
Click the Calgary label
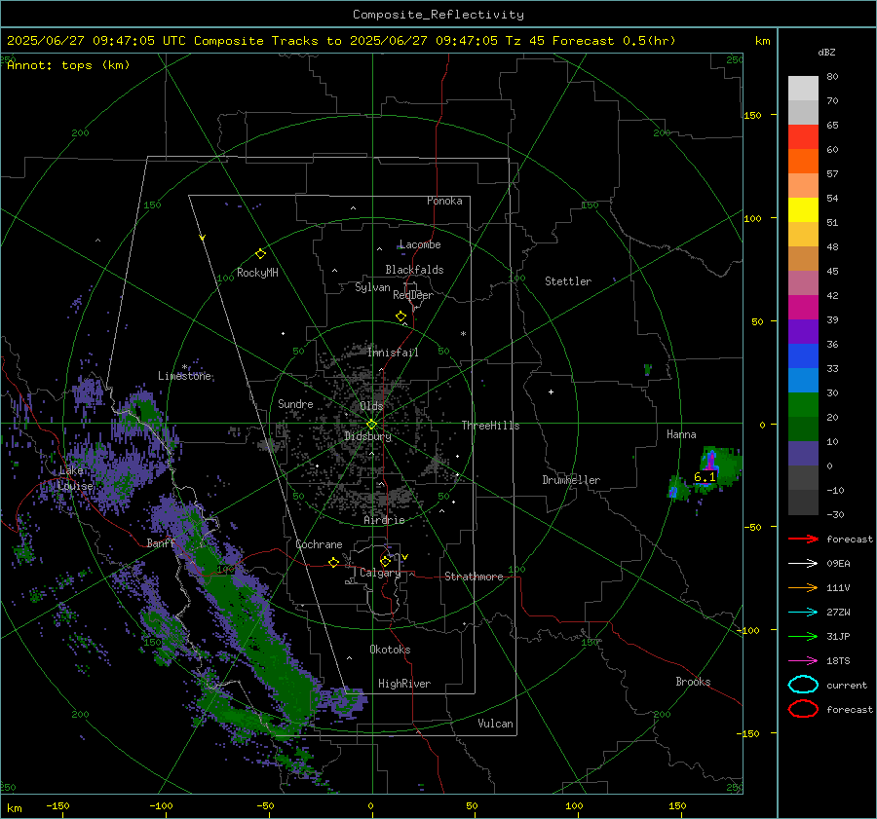coord(380,573)
